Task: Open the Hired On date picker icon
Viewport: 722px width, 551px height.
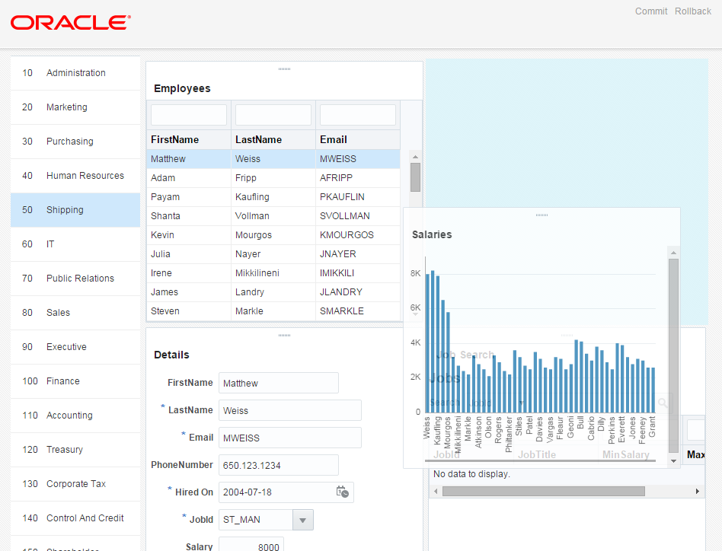Action: 342,492
